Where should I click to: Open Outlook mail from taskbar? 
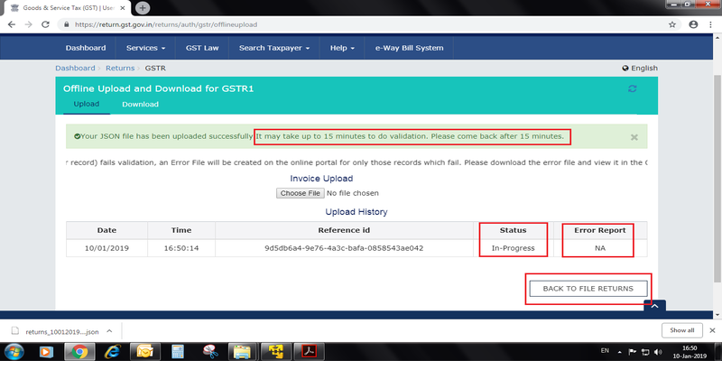tap(144, 352)
